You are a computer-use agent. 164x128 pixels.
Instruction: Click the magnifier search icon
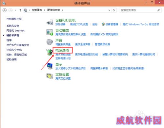(158, 10)
